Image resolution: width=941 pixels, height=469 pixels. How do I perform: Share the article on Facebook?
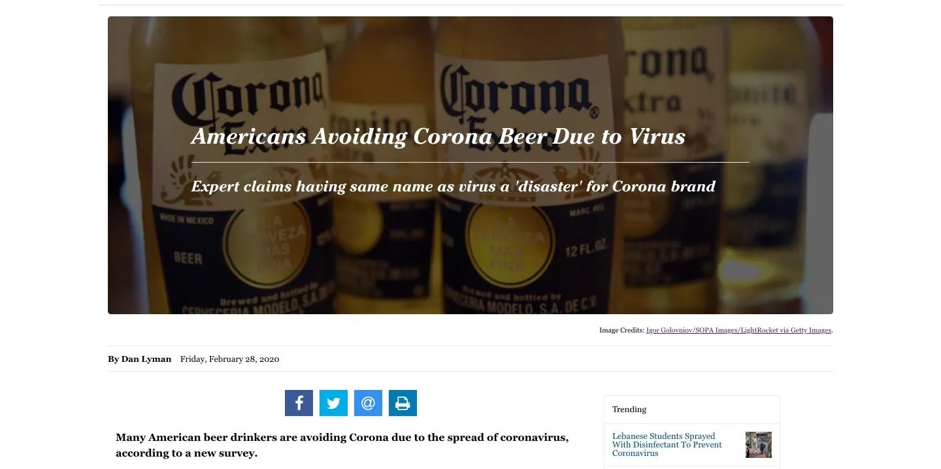(x=299, y=403)
